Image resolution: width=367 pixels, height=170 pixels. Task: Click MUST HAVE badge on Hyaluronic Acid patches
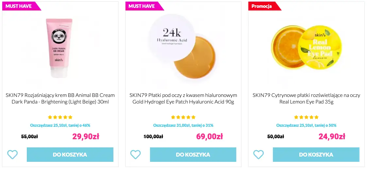click(142, 6)
